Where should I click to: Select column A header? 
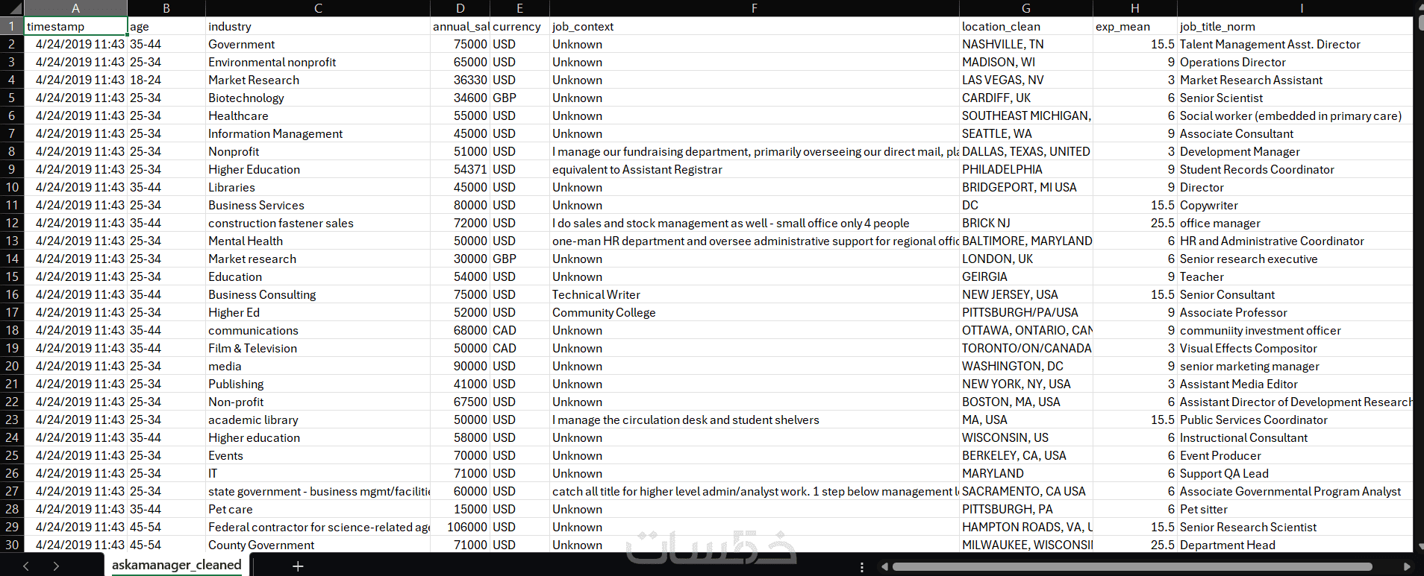click(x=75, y=8)
